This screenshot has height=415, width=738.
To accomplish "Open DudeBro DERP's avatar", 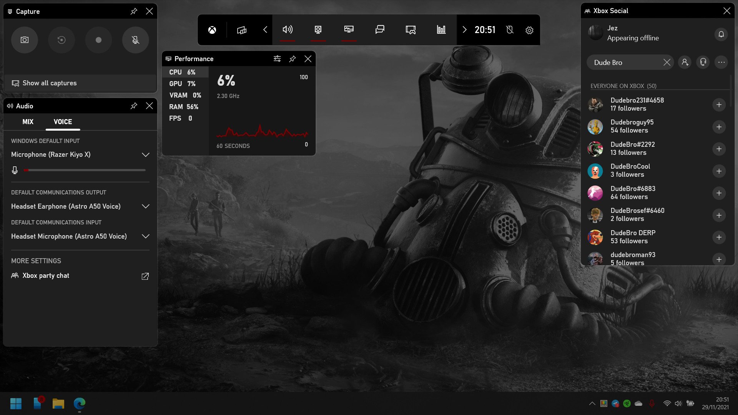I will (595, 237).
